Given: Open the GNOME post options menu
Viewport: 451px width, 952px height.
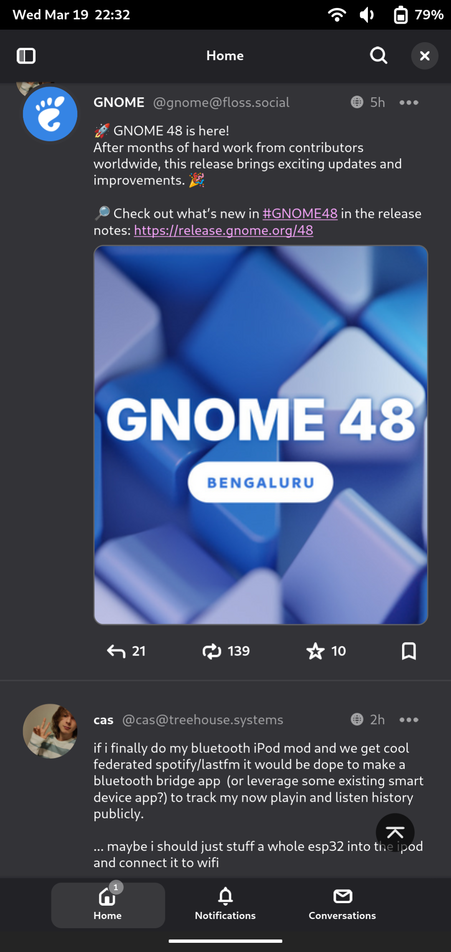Looking at the screenshot, I should (409, 102).
